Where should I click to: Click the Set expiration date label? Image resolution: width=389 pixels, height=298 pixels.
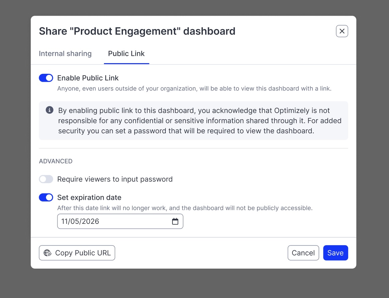coord(89,197)
